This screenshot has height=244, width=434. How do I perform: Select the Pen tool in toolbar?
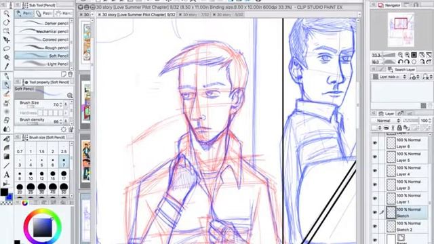(x=6, y=77)
